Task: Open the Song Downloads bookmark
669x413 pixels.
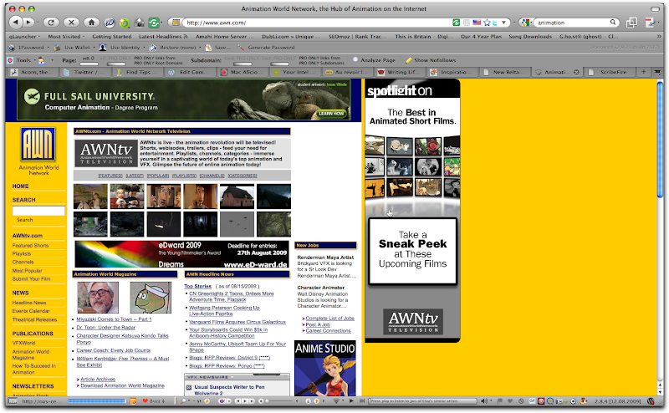Action: 530,37
